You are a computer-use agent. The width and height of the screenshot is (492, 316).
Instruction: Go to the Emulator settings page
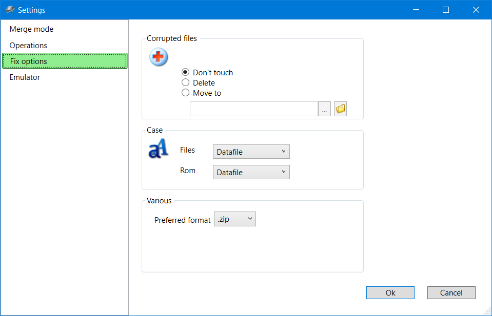pyautogui.click(x=25, y=77)
